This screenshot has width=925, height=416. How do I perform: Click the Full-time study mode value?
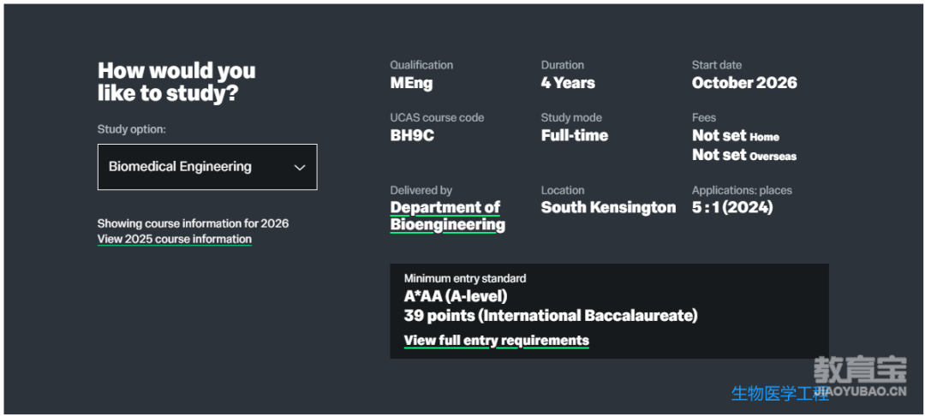pos(575,135)
